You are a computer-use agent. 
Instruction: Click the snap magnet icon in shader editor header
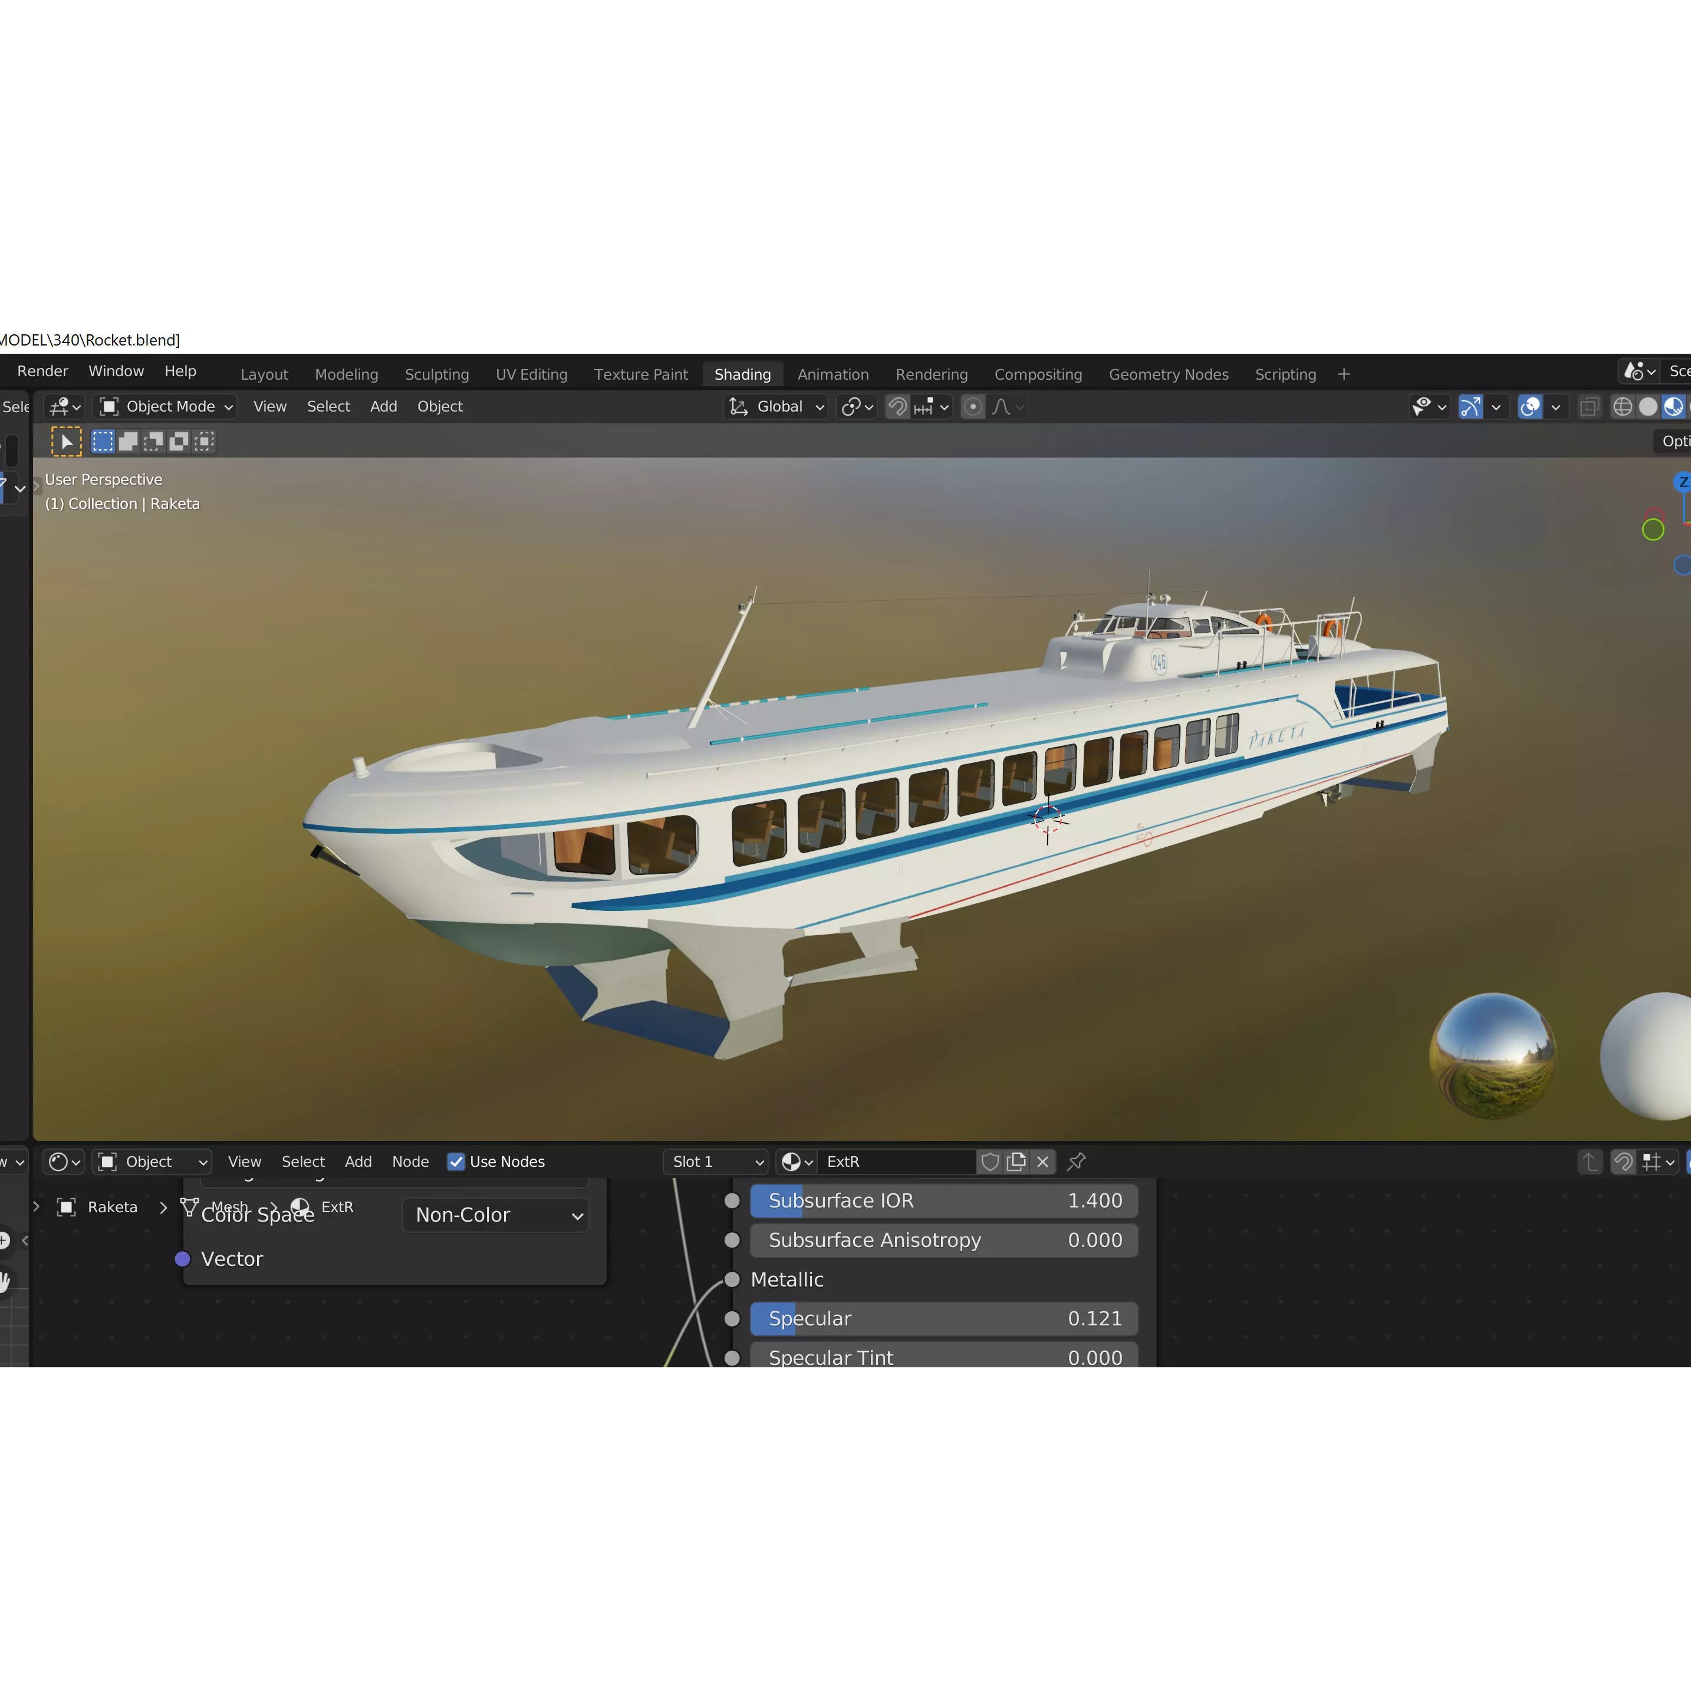(x=1624, y=1162)
